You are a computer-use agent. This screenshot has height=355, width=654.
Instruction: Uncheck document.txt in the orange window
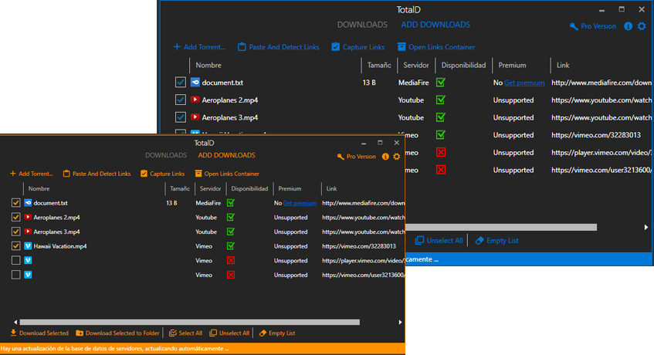16,203
